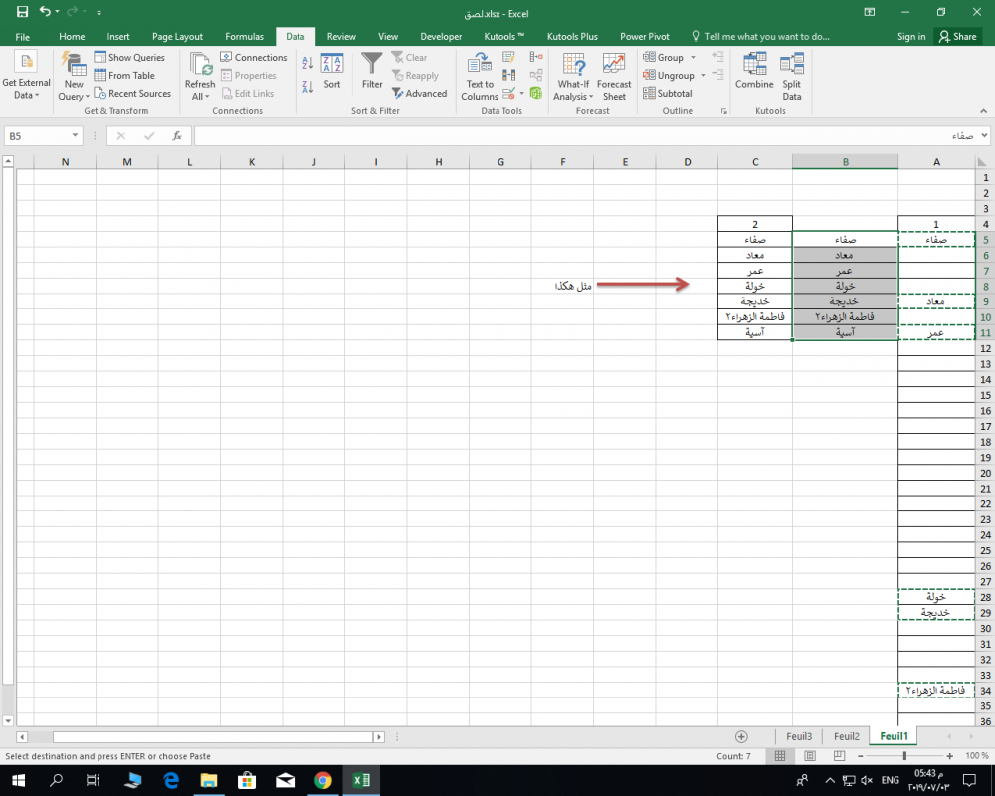
Task: Click Sort A to Z icon
Action: pyautogui.click(x=307, y=62)
